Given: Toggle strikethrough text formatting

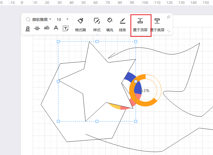Looking at the screenshot, I should coord(37,28).
